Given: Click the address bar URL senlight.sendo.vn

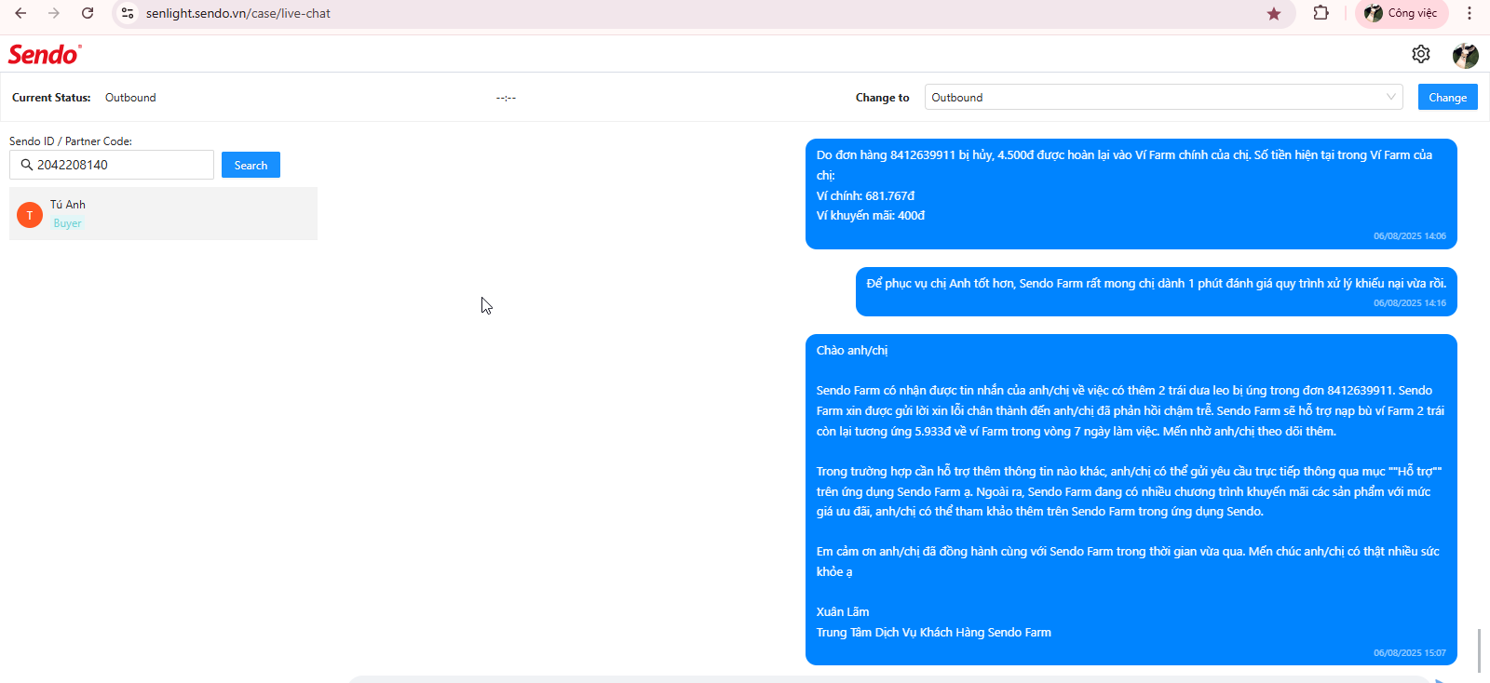Looking at the screenshot, I should coord(237,13).
